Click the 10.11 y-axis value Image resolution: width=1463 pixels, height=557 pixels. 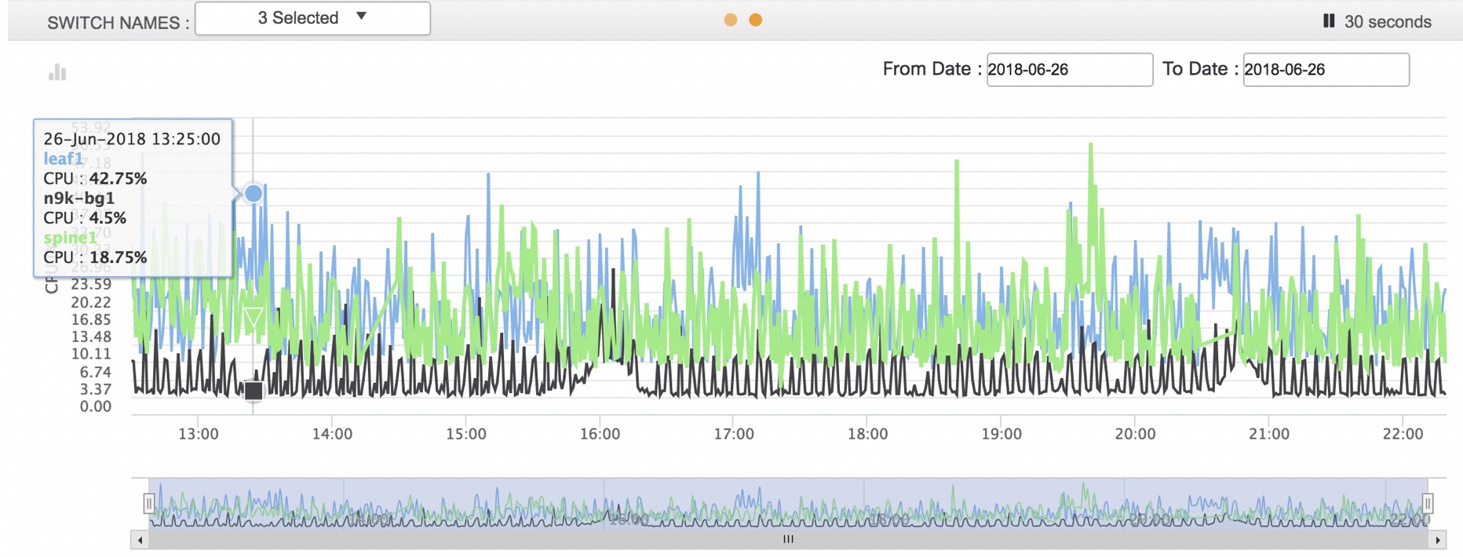(91, 354)
